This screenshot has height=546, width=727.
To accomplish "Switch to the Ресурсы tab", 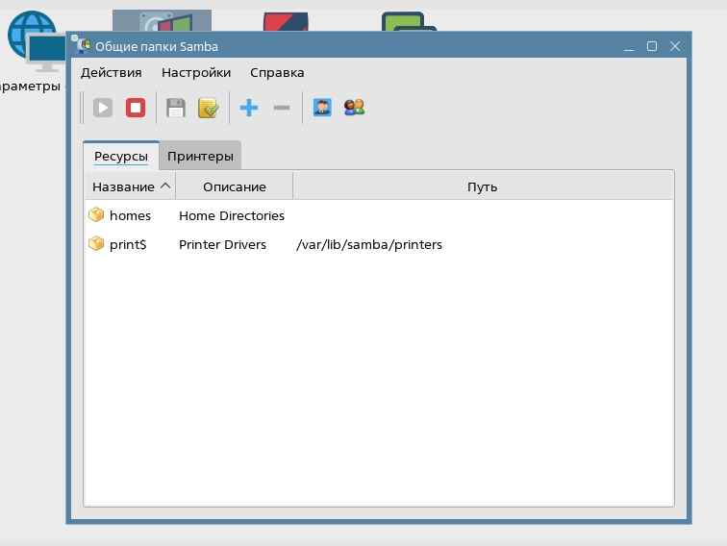I will pos(121,156).
